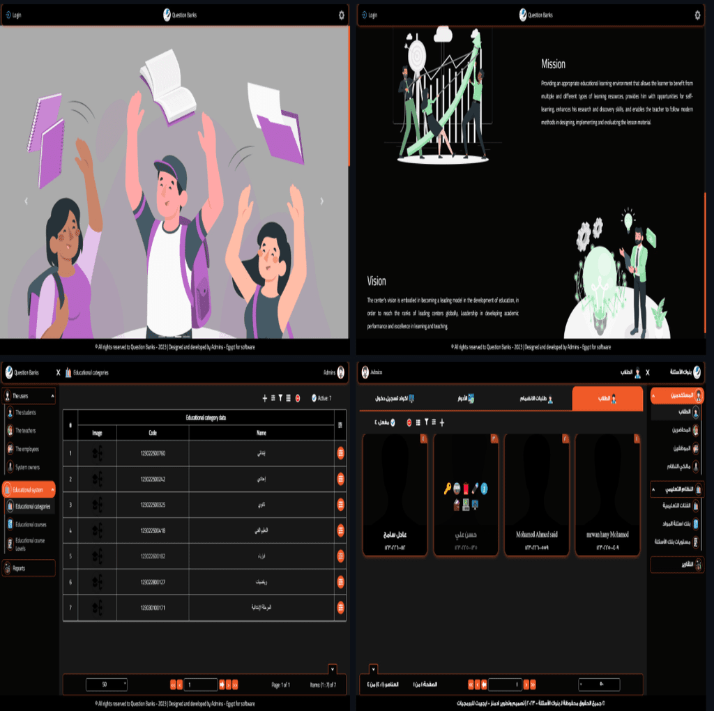Toggle the مفعل ٤ active filter
Image resolution: width=714 pixels, height=711 pixels.
(x=385, y=422)
